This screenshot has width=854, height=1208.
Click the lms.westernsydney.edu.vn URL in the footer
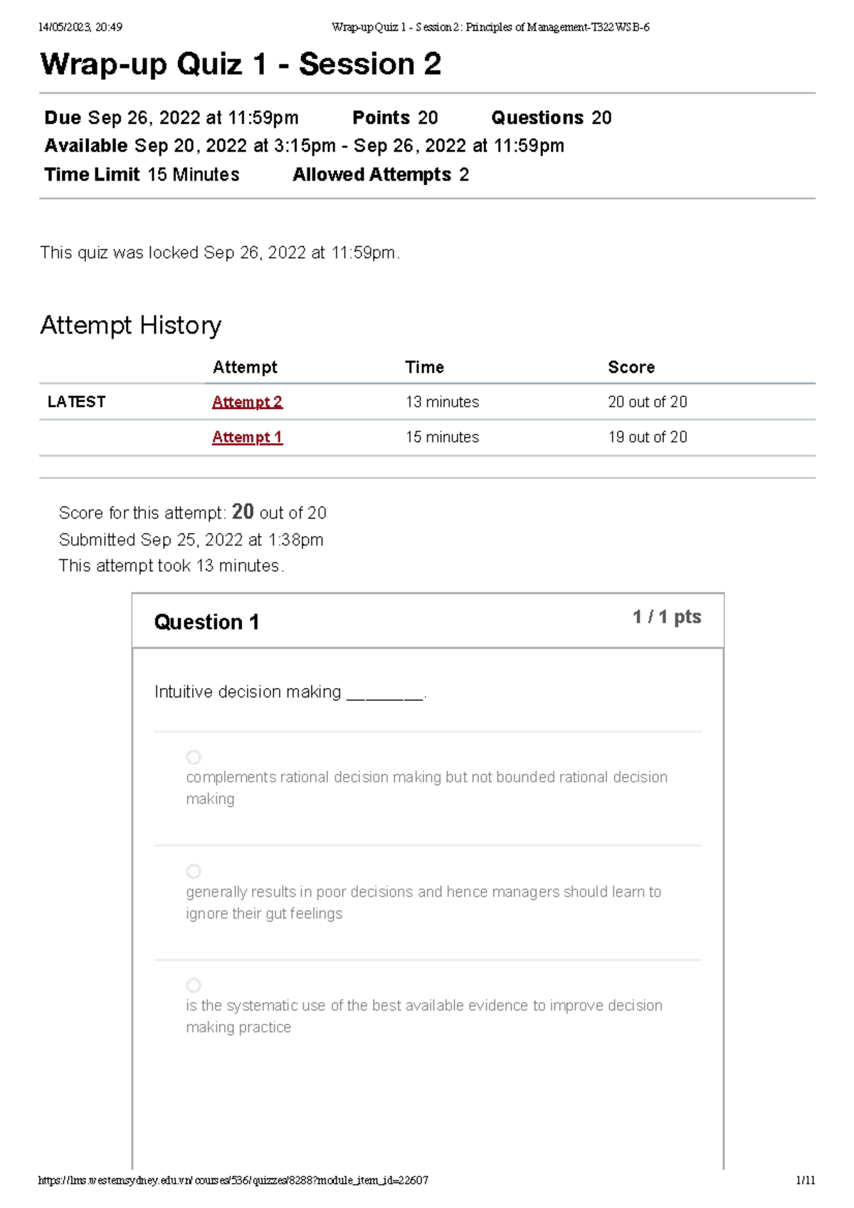pyautogui.click(x=233, y=1181)
